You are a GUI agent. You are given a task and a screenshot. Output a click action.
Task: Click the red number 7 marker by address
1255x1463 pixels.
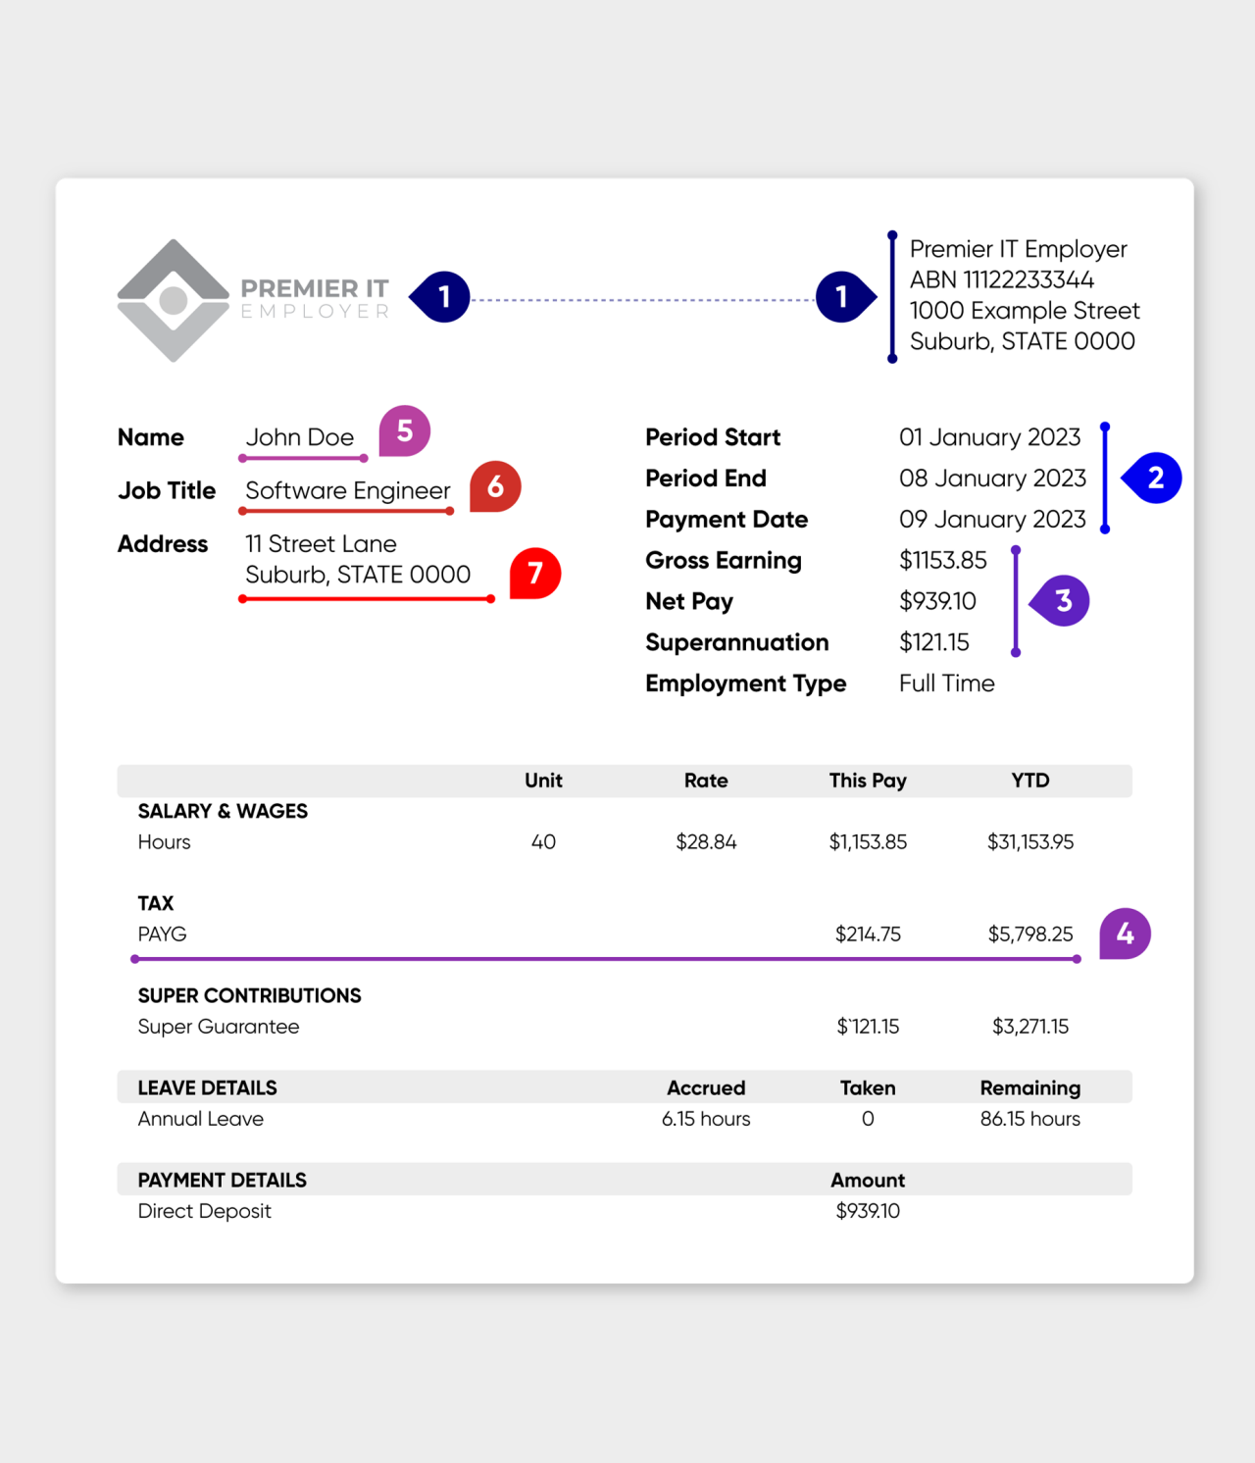click(x=535, y=574)
